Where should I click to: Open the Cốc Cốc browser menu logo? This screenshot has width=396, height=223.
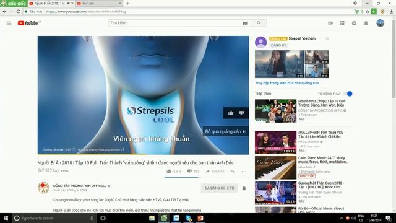tap(14, 3)
